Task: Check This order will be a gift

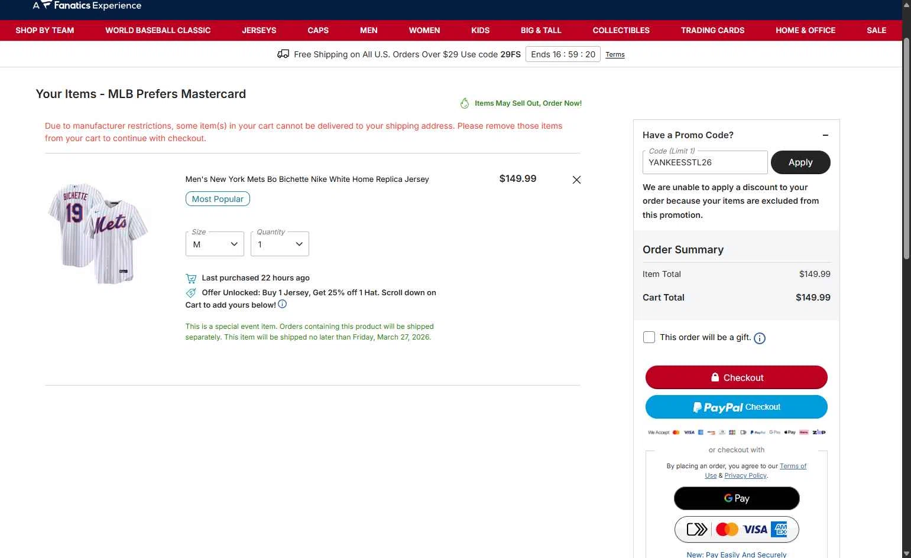Action: coord(649,337)
